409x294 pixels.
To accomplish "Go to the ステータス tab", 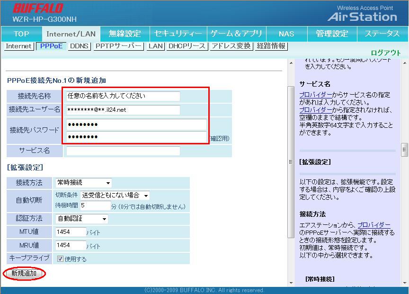I will click(x=382, y=34).
